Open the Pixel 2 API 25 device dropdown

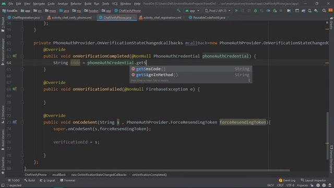point(218,10)
